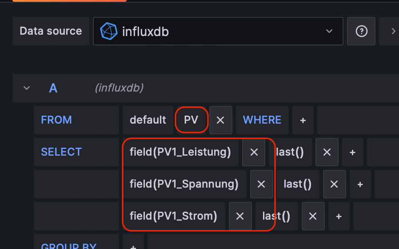Image resolution: width=399 pixels, height=249 pixels.
Task: Add a function to the PV1_Spannung row
Action: (x=360, y=184)
